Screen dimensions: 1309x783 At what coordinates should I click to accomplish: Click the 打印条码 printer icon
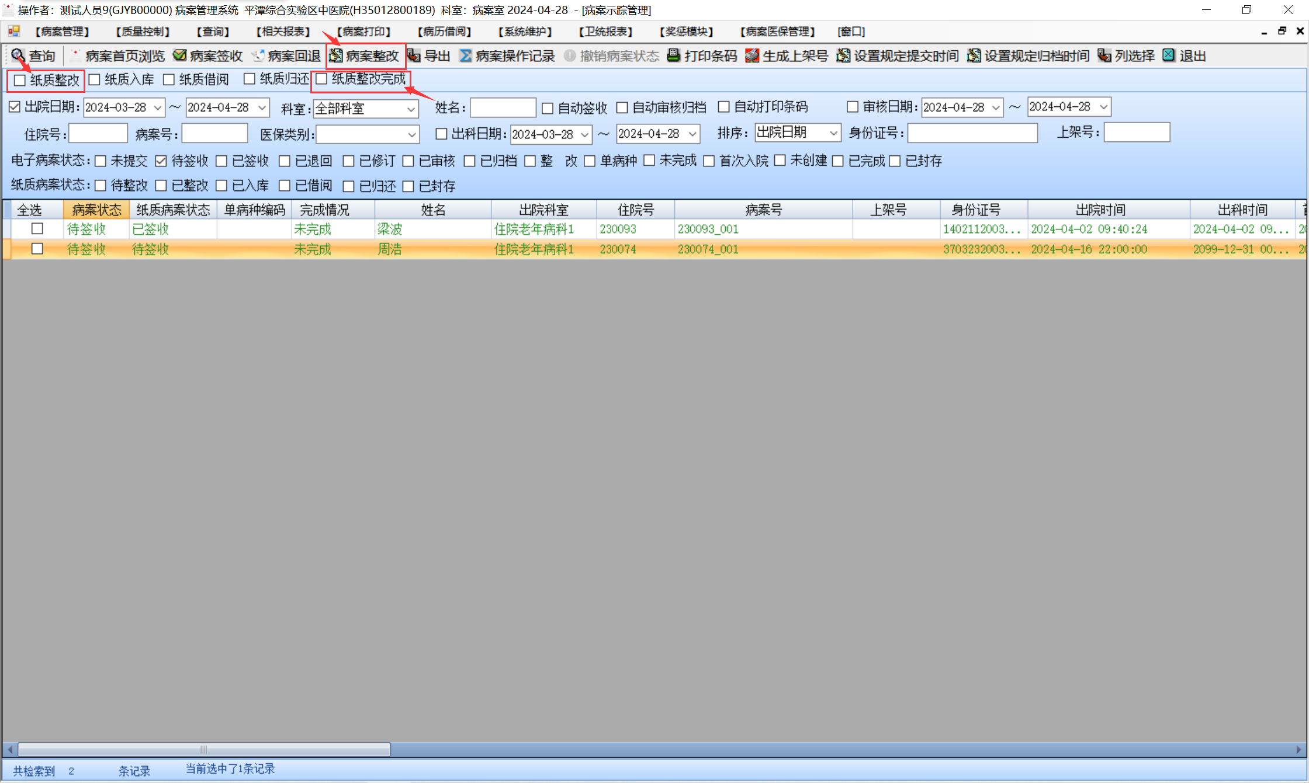(674, 55)
